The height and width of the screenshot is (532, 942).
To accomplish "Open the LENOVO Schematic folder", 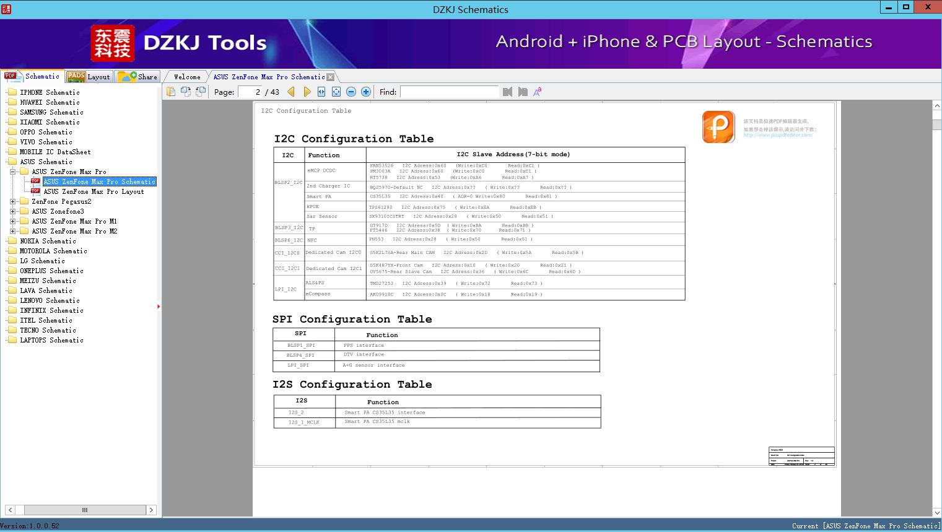I will (50, 300).
